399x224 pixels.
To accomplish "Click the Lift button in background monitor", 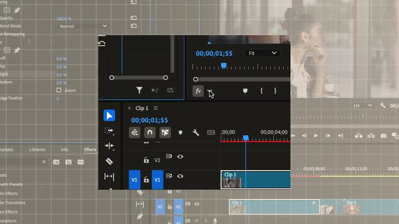I will [359, 136].
